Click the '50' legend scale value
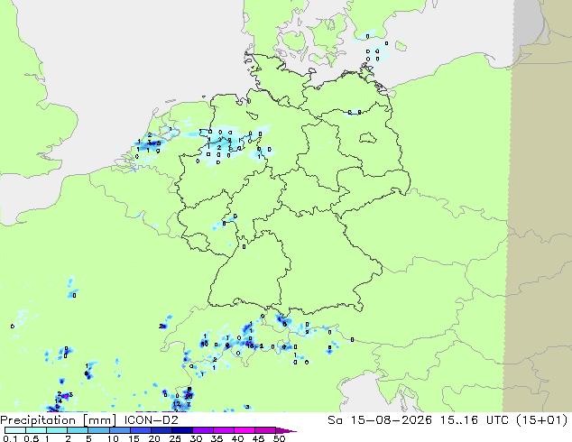 click(279, 438)
